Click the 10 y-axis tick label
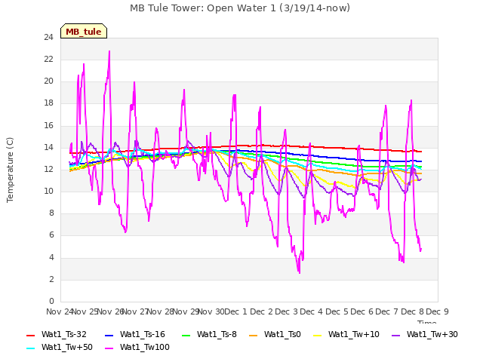Screen dimensions: 483x362 (x=48, y=191)
